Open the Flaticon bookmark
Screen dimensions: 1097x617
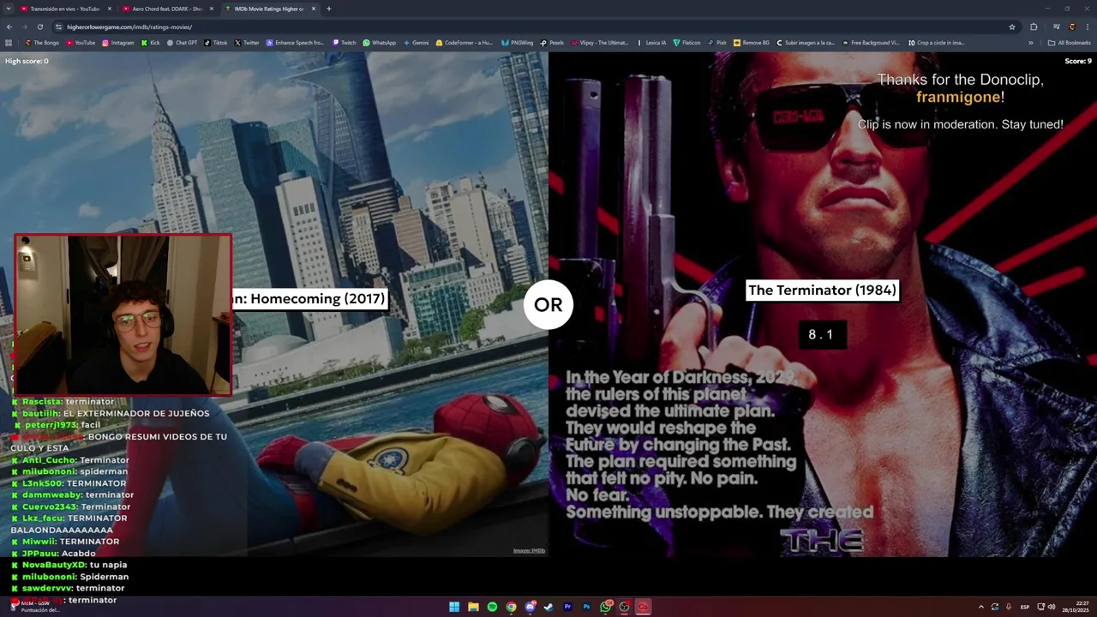click(687, 42)
